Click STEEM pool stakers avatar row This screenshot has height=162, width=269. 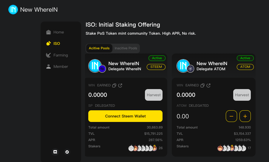click(x=143, y=148)
